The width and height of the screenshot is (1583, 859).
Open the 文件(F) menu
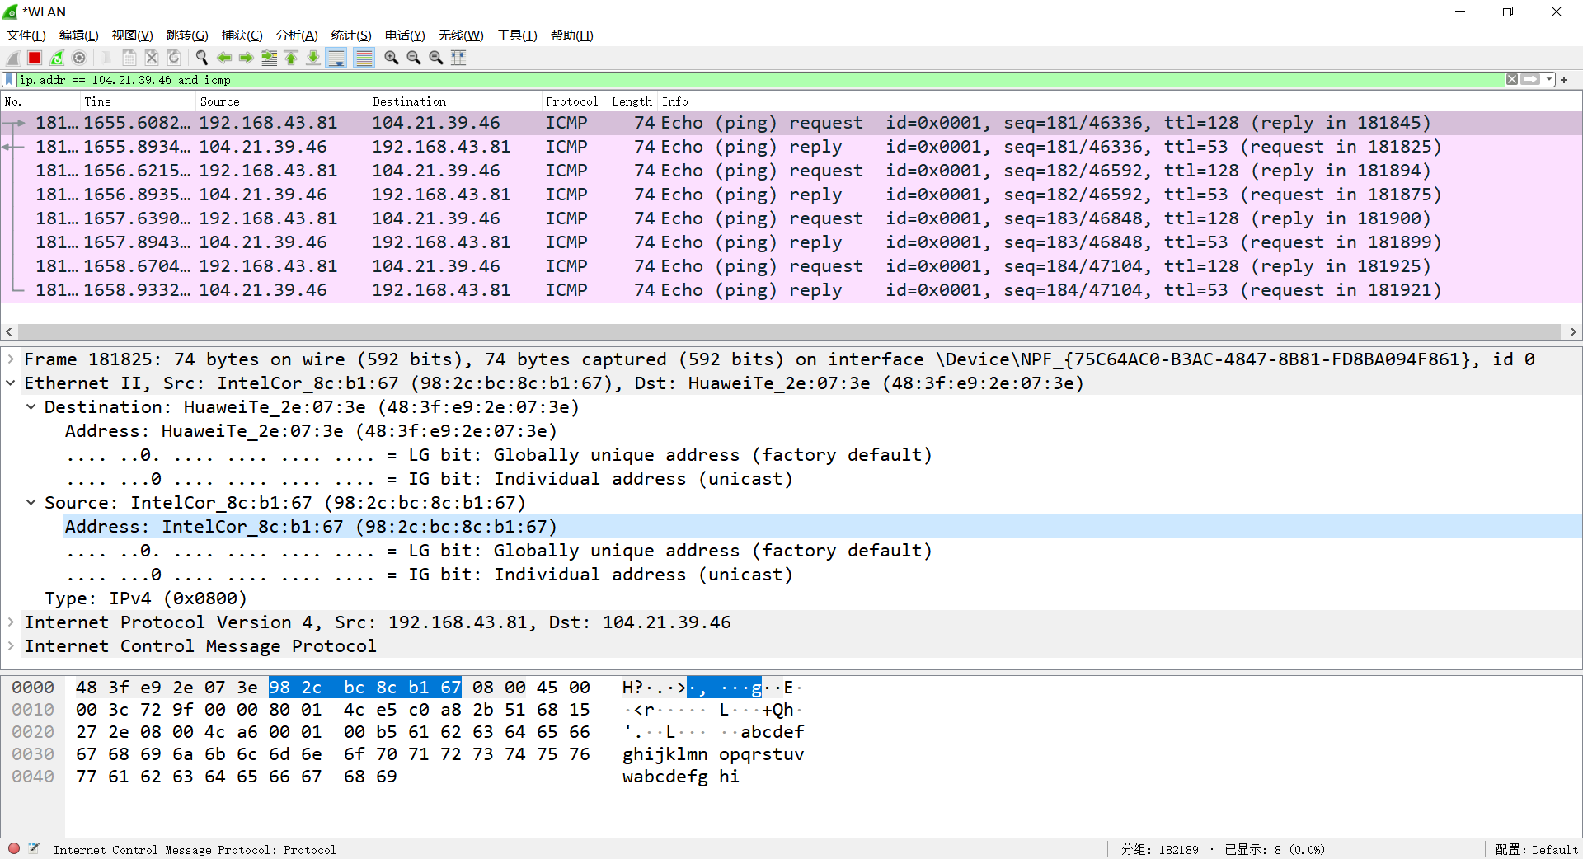26,35
